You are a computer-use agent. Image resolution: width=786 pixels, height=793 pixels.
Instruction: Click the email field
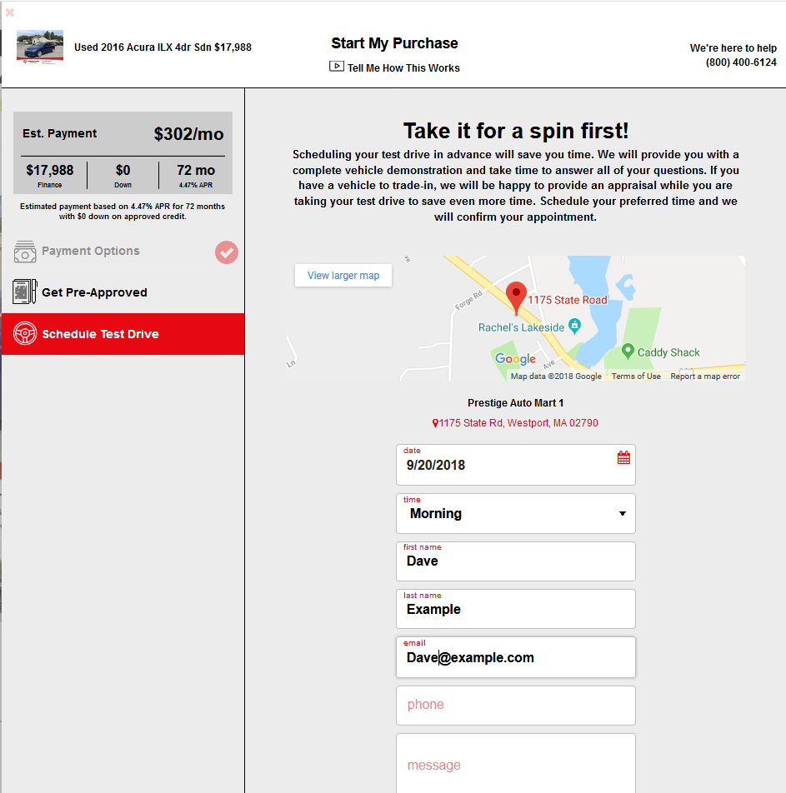click(515, 657)
